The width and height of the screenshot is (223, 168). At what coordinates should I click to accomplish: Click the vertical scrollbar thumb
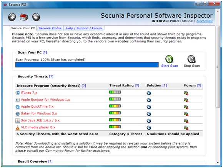(218, 67)
